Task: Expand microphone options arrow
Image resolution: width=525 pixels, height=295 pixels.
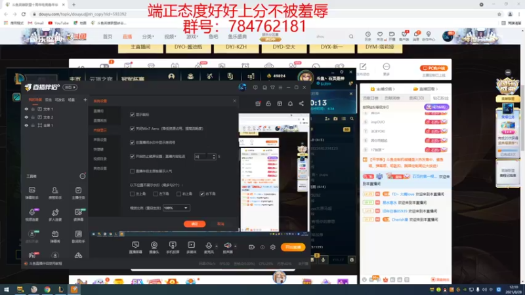Action: click(217, 246)
